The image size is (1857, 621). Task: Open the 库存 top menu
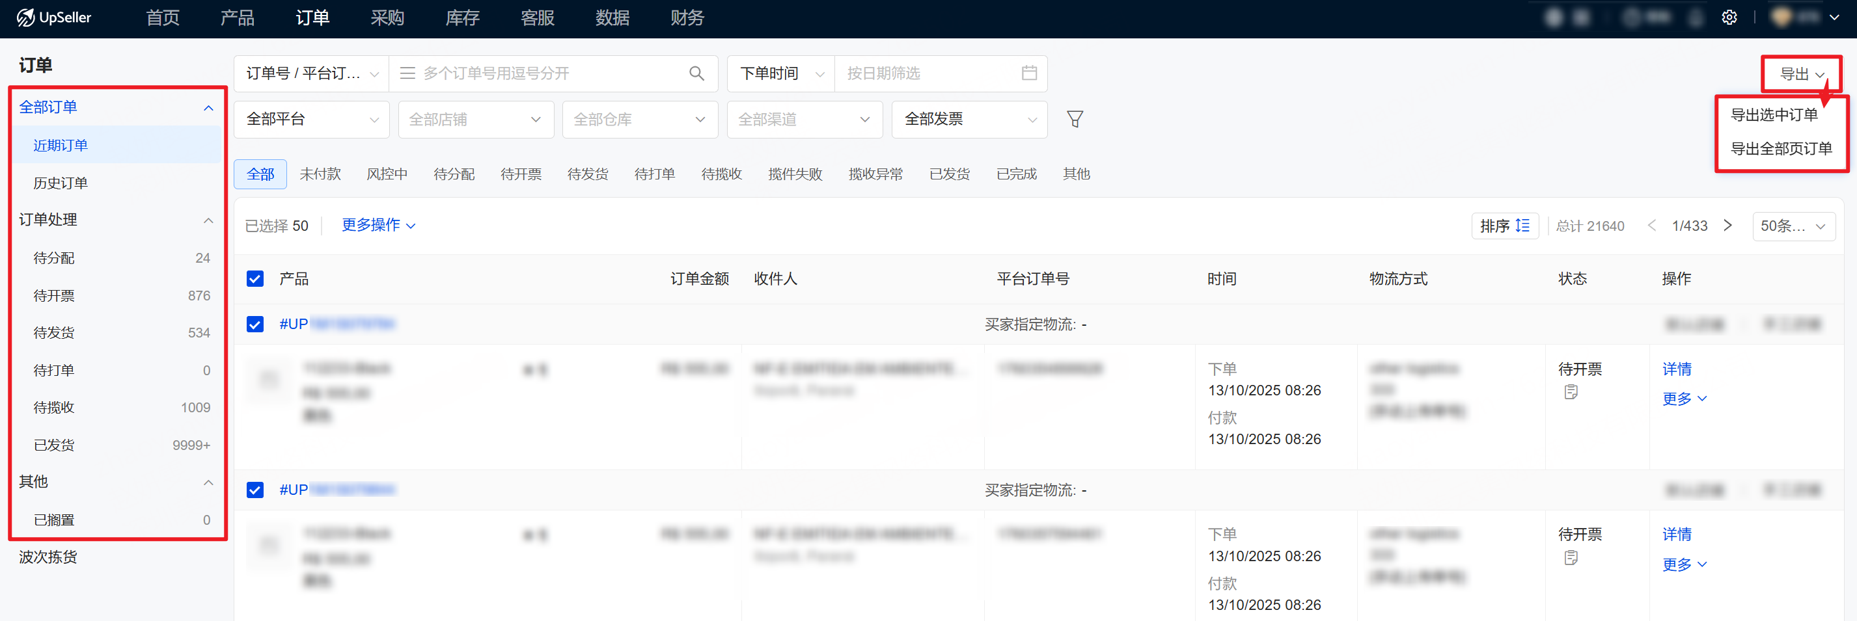coord(462,18)
